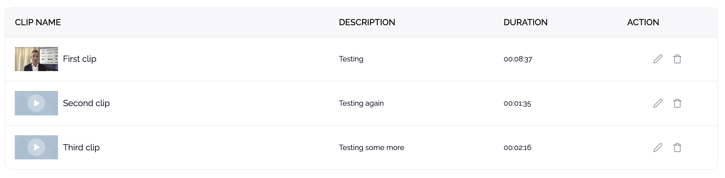725x178 pixels.
Task: Click the Duration column header
Action: (525, 23)
